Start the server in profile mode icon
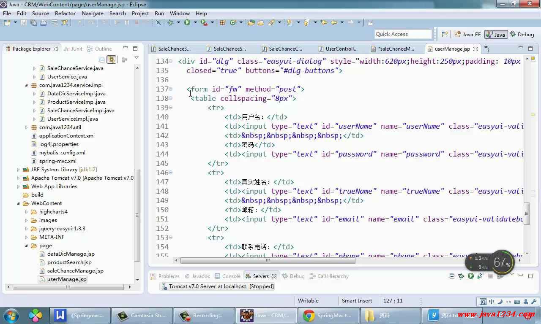 point(481,276)
